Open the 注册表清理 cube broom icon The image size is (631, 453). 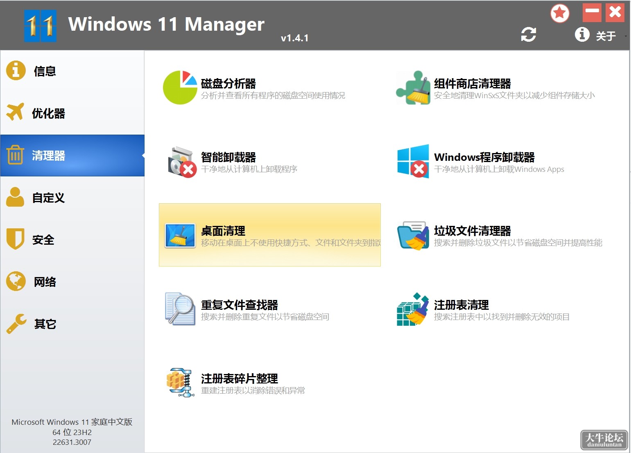coord(412,309)
